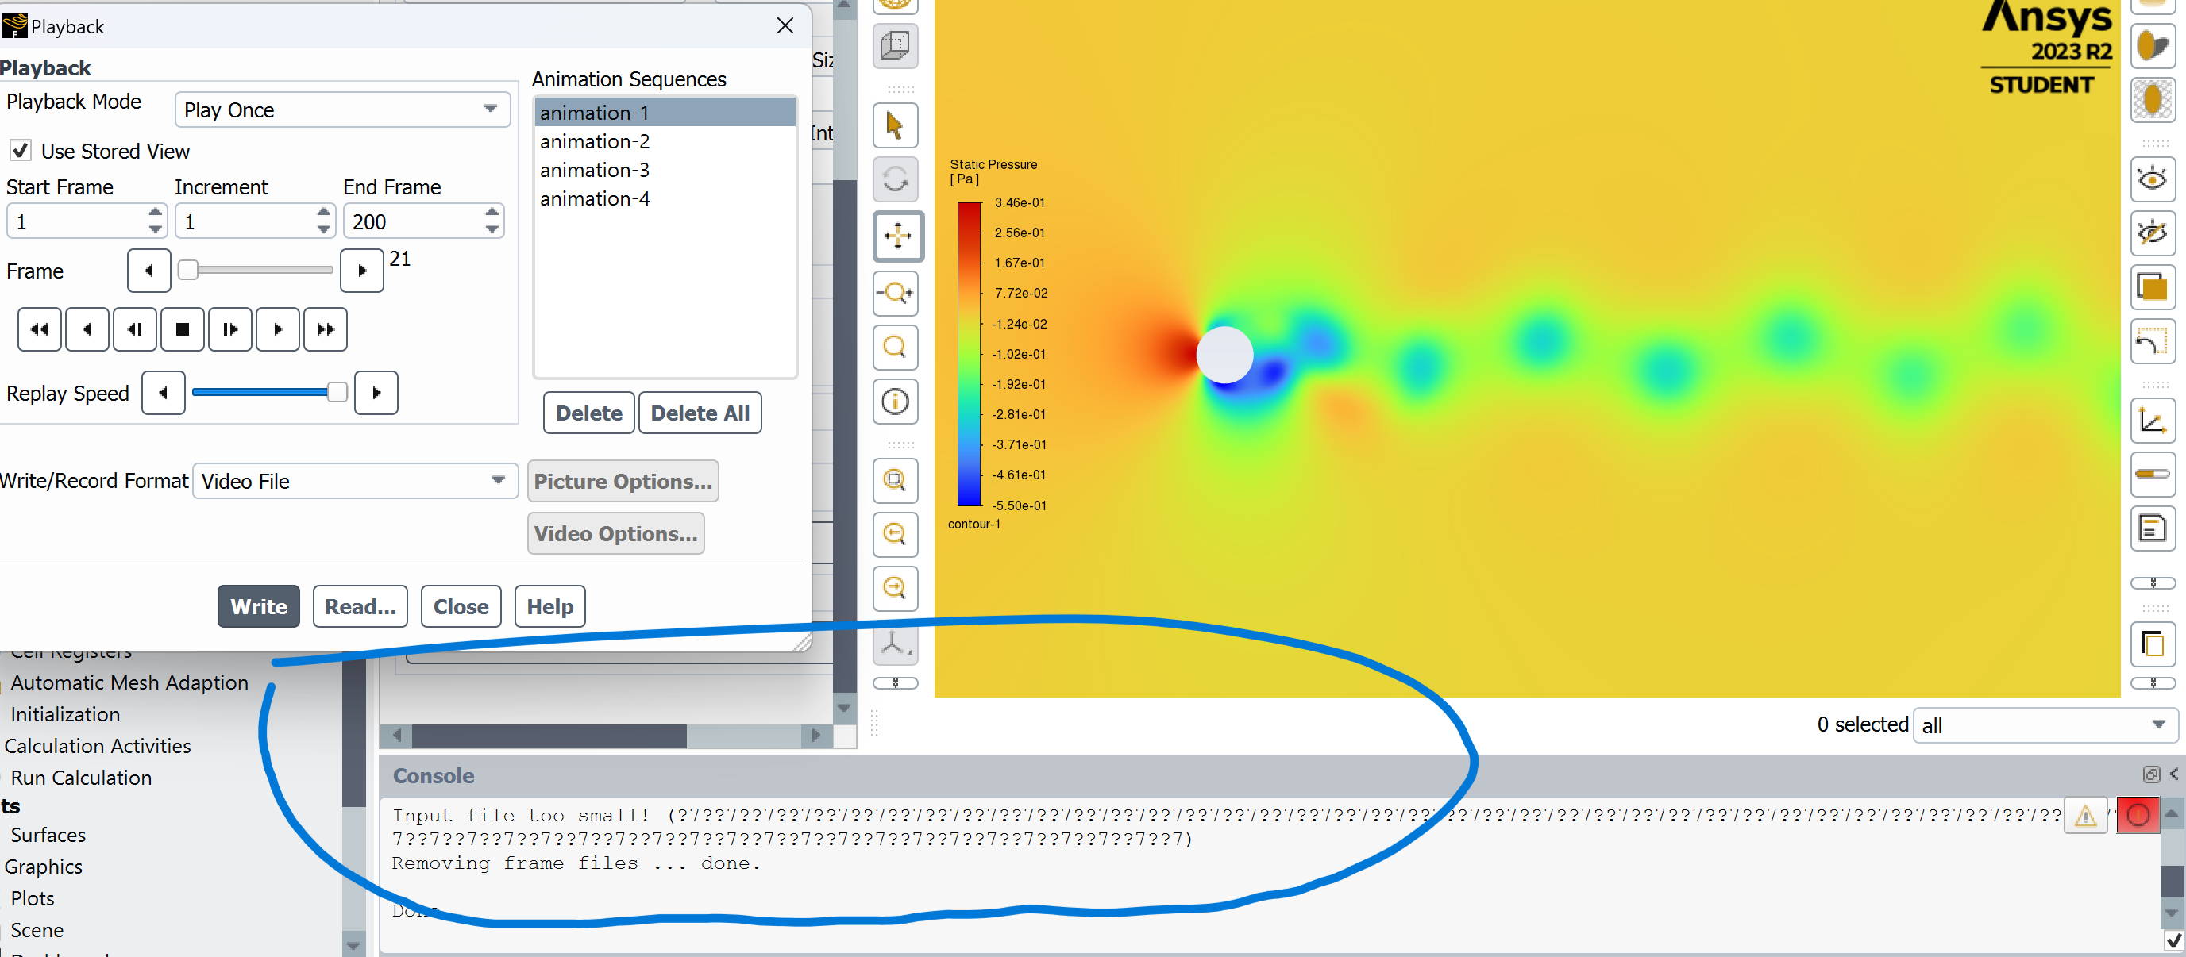Image resolution: width=2186 pixels, height=957 pixels.
Task: Select the pointer arrow tool
Action: [894, 125]
